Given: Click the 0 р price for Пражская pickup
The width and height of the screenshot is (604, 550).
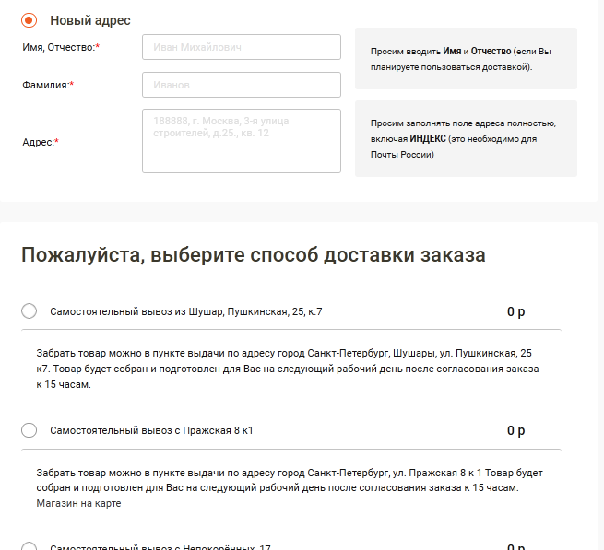Looking at the screenshot, I should point(515,430).
